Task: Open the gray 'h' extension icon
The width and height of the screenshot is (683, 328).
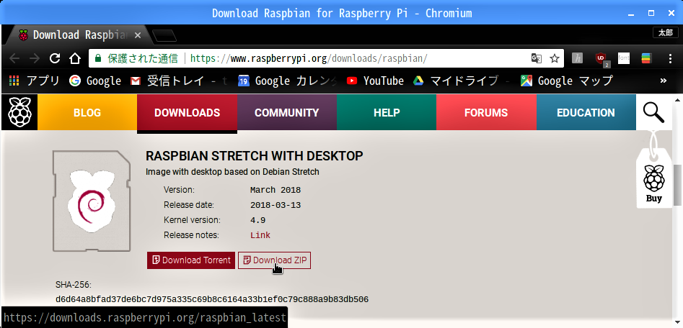Action: point(577,58)
